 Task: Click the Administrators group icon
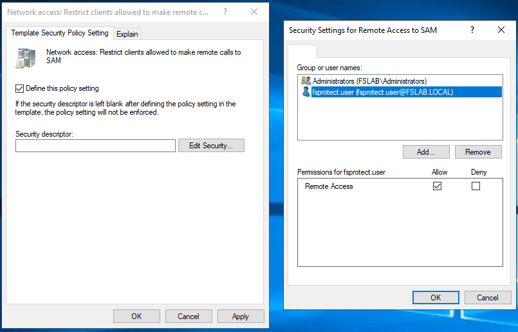click(306, 81)
